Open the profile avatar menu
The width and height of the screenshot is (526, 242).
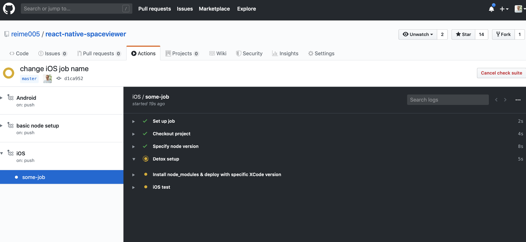tap(519, 9)
